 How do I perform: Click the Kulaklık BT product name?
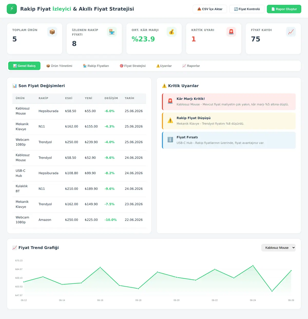coord(22,189)
